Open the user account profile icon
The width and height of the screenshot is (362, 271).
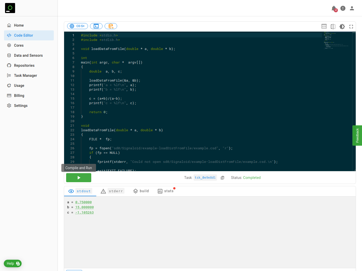click(x=352, y=8)
